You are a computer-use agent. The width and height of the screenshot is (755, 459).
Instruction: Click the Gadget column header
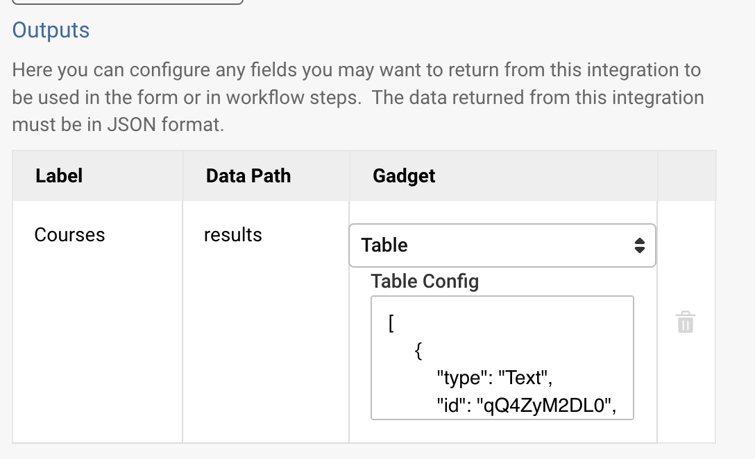pyautogui.click(x=404, y=175)
